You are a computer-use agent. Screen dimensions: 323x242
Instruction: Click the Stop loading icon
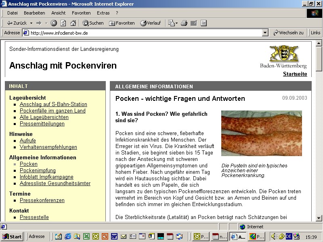(x=54, y=23)
